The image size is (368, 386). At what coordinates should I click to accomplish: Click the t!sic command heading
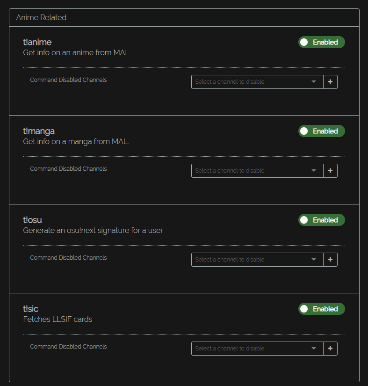click(31, 309)
